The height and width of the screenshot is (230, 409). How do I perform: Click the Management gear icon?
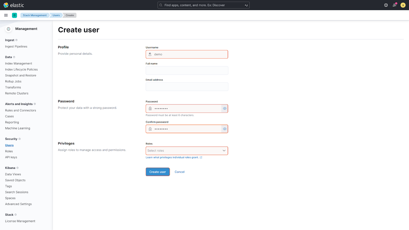[8, 29]
